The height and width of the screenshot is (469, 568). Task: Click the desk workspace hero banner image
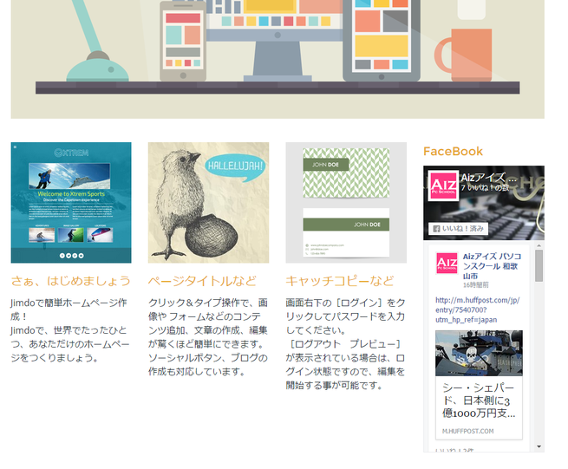[x=277, y=59]
